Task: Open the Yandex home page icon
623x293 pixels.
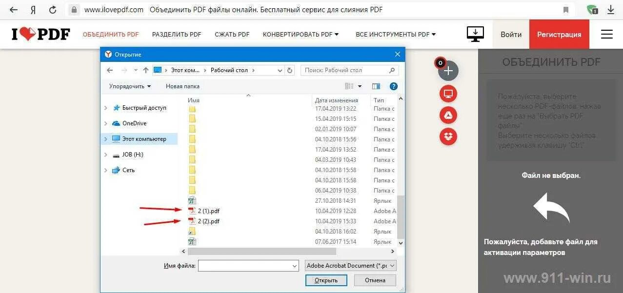Action: pyautogui.click(x=33, y=9)
